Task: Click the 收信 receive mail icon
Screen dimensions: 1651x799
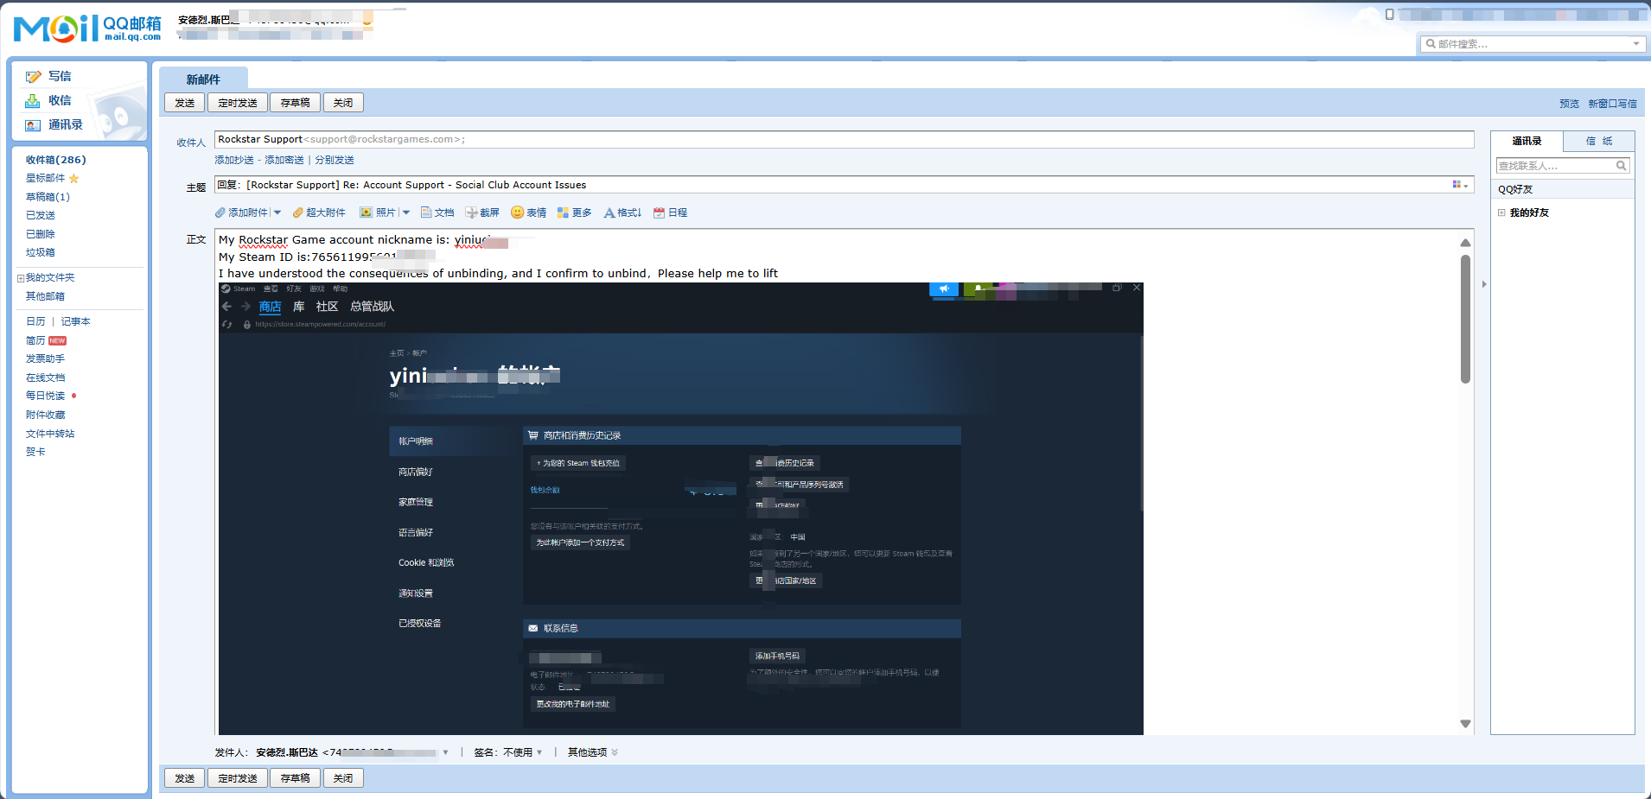Action: (33, 101)
